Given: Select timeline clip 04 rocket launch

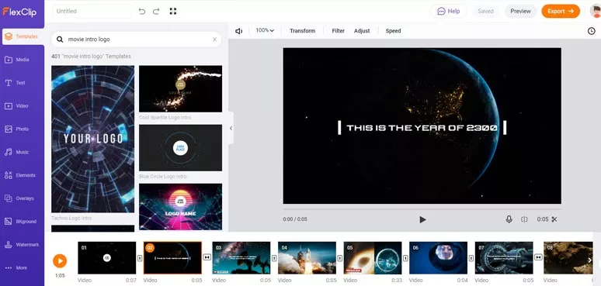Looking at the screenshot, I should tap(307, 257).
